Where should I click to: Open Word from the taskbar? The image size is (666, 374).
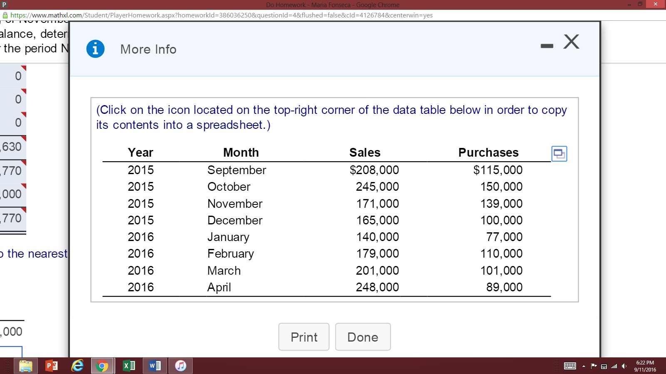coord(154,366)
